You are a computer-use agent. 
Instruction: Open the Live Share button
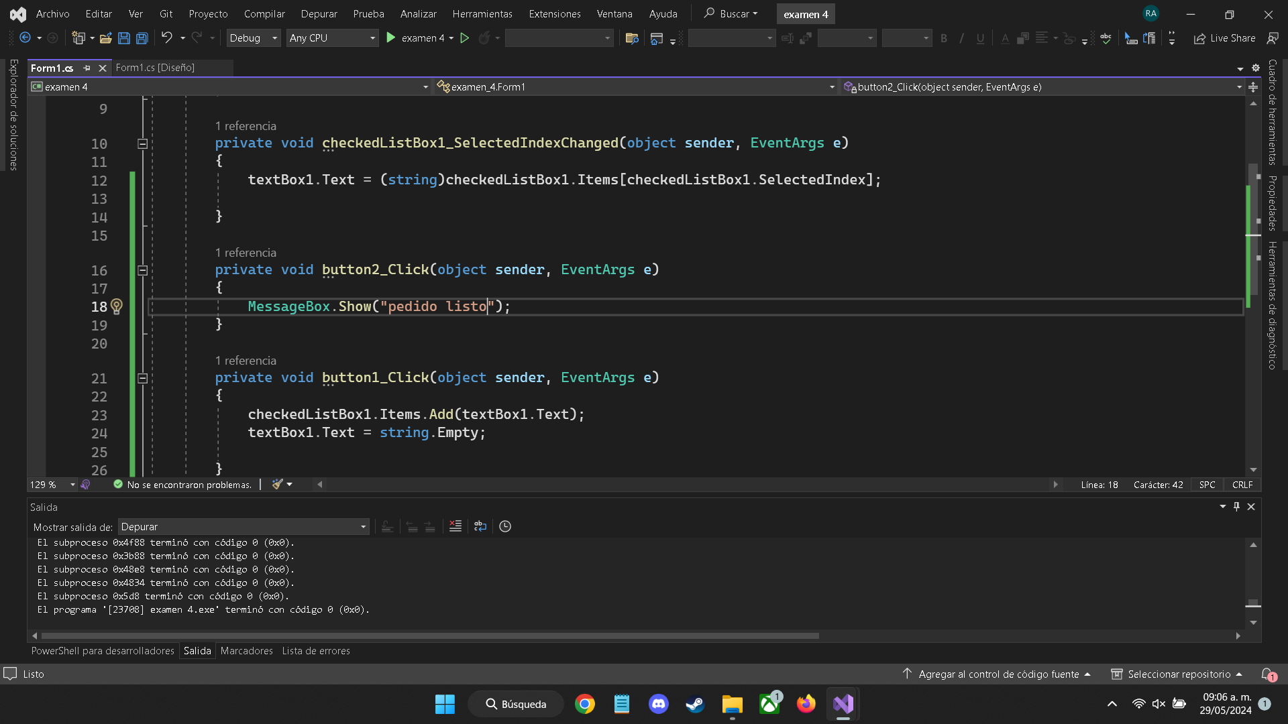tap(1225, 38)
